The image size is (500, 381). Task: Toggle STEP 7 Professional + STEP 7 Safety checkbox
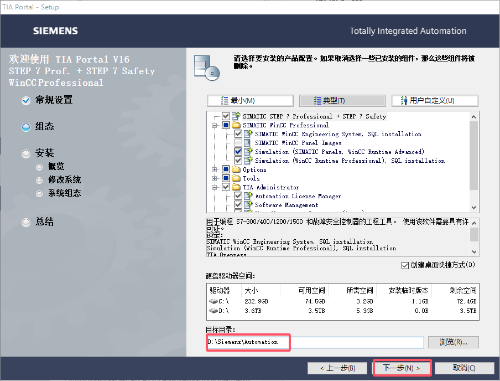pyautogui.click(x=226, y=116)
